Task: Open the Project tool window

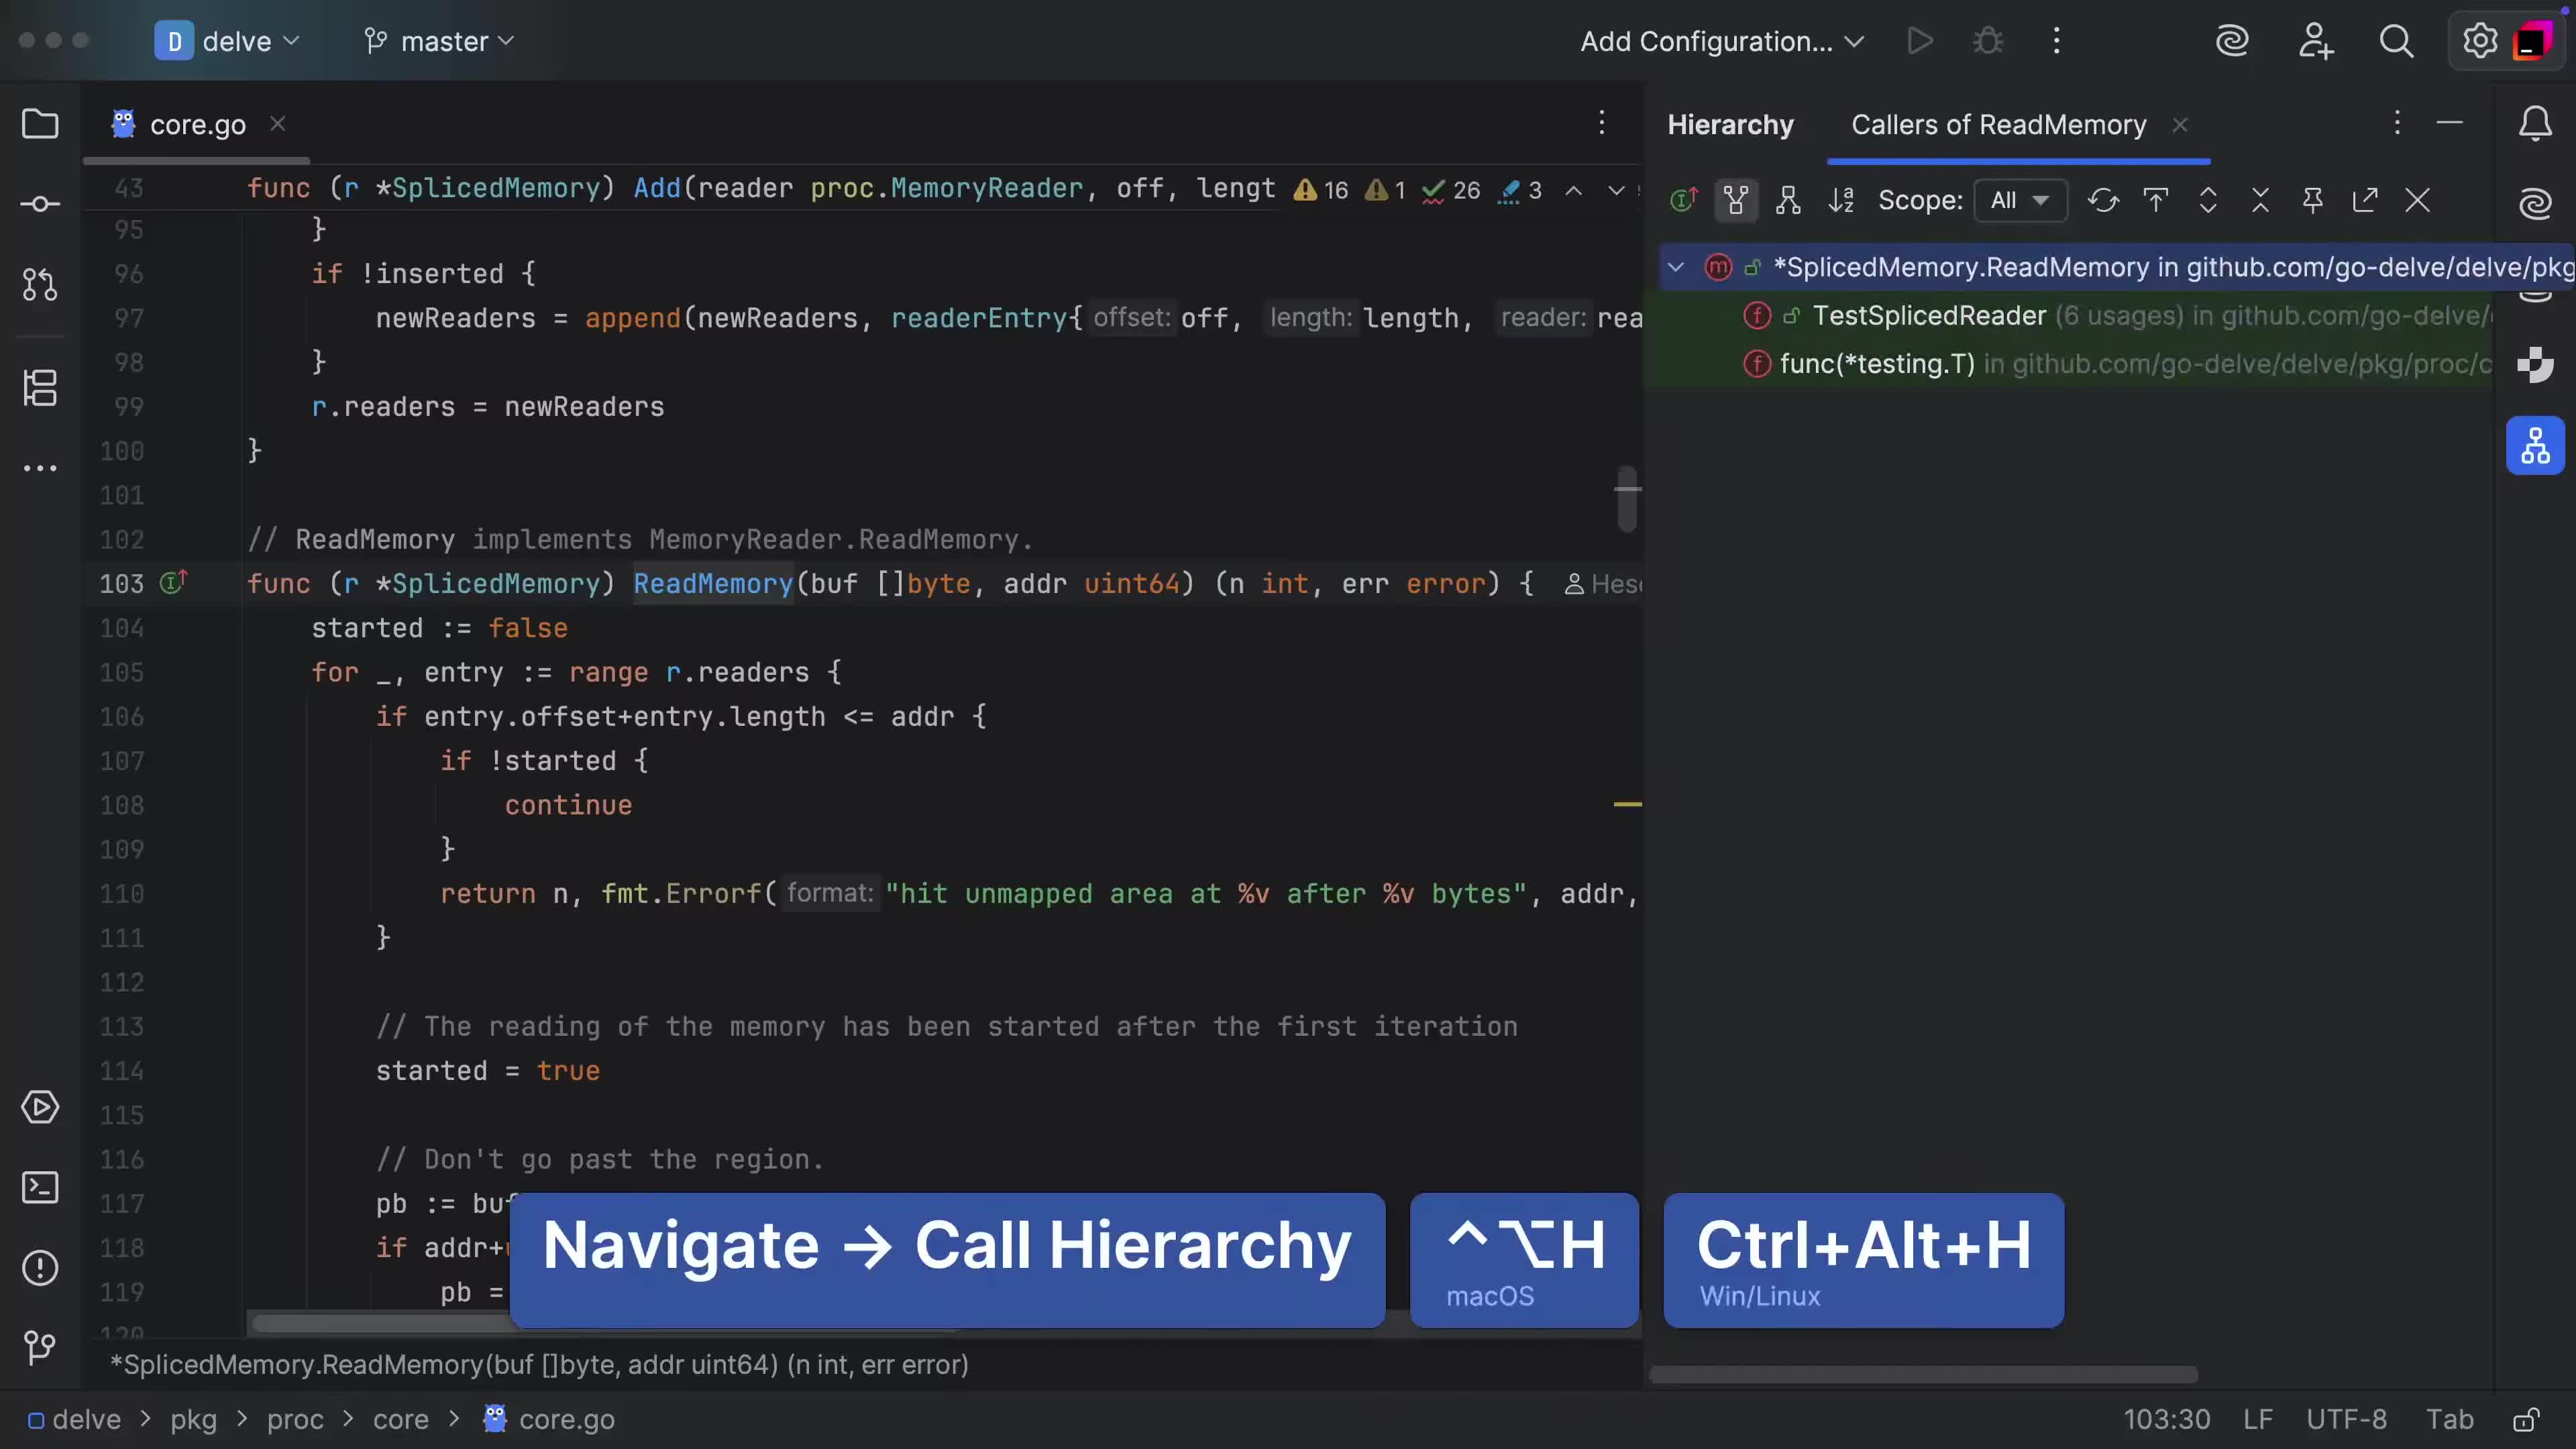Action: (40, 123)
